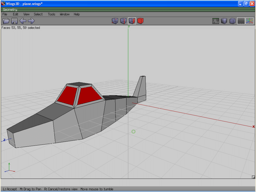Switch to edge selection mode
The image size is (256, 192).
123,21
